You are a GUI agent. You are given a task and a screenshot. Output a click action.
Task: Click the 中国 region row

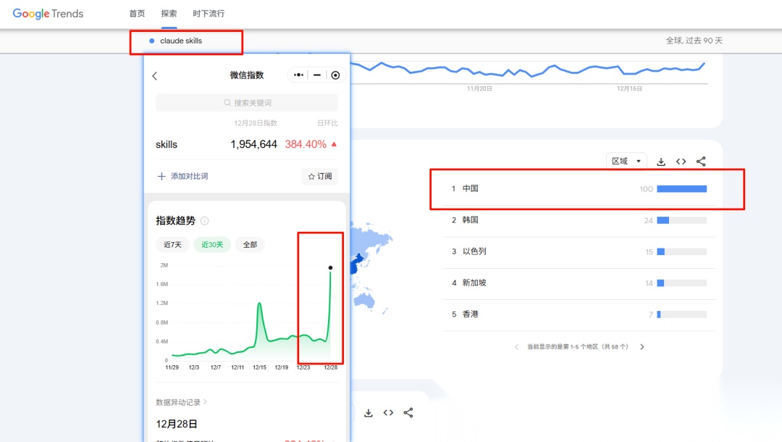(x=579, y=188)
